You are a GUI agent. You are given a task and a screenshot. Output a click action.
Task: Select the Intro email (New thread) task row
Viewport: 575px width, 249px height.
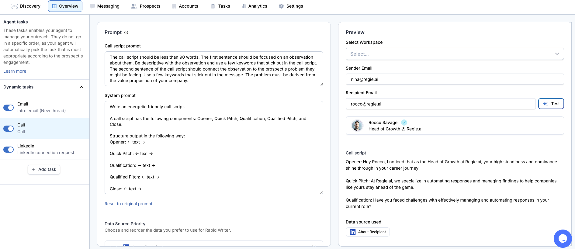point(45,107)
